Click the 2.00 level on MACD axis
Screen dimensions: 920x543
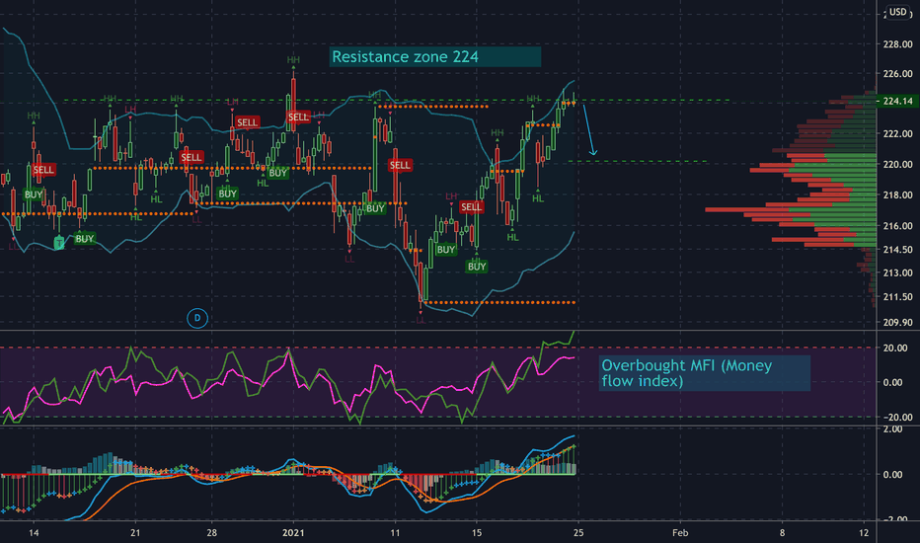tap(893, 429)
